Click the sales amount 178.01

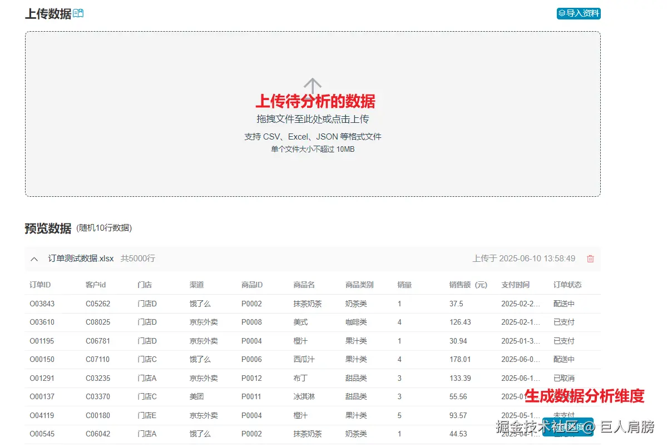coord(460,359)
